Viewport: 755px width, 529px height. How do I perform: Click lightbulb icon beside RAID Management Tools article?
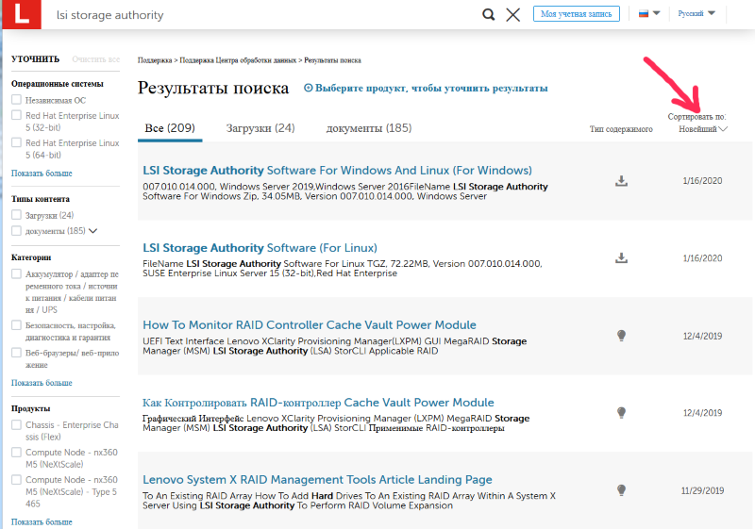point(622,490)
